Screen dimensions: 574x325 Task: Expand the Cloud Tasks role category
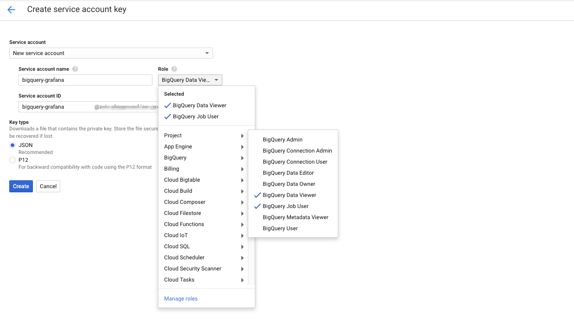tap(204, 280)
